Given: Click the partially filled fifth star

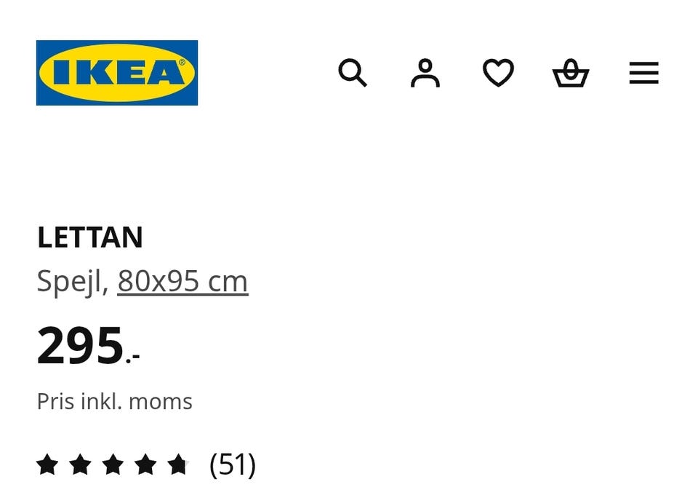Looking at the screenshot, I should pos(178,464).
